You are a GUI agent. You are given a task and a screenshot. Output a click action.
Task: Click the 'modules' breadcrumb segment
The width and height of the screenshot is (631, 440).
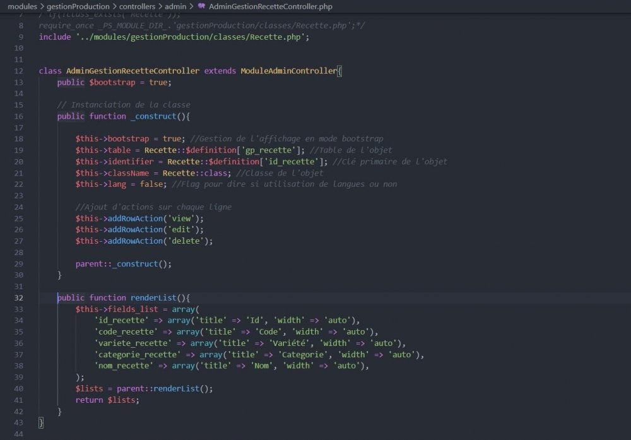click(22, 6)
